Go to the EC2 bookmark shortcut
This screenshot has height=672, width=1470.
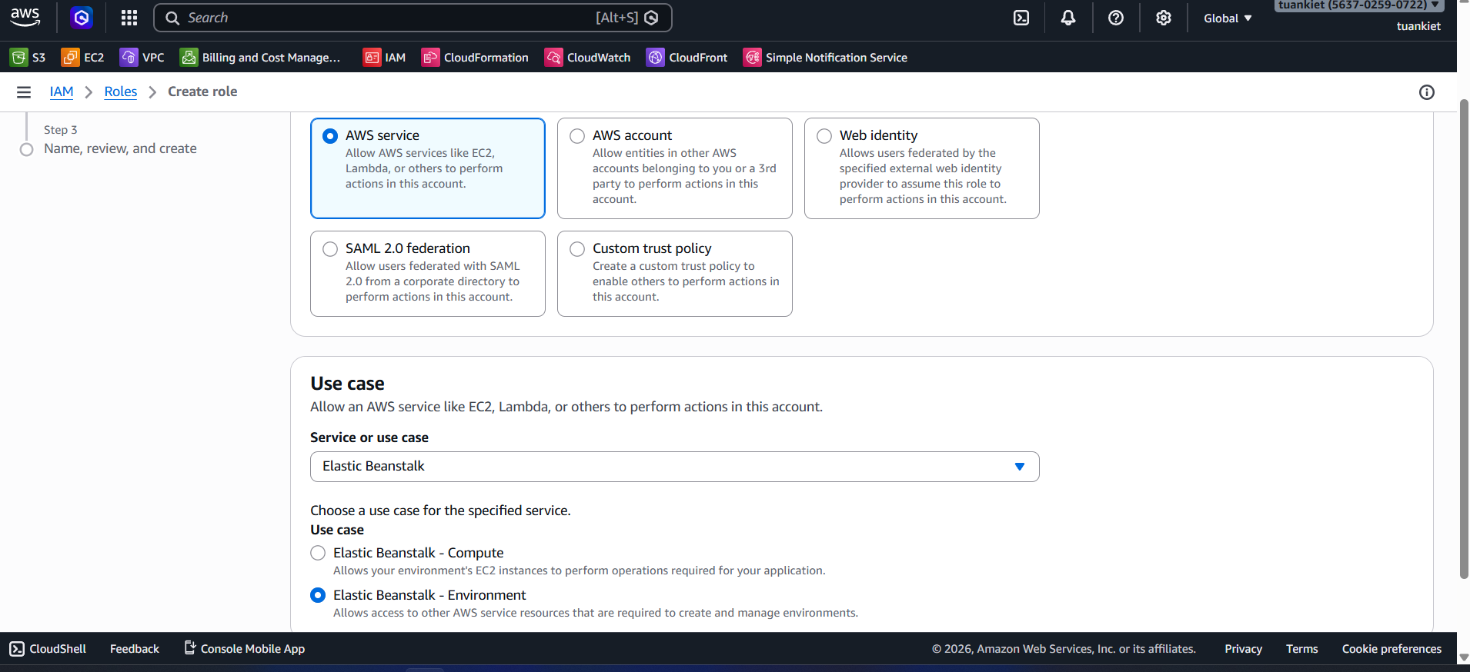point(82,58)
